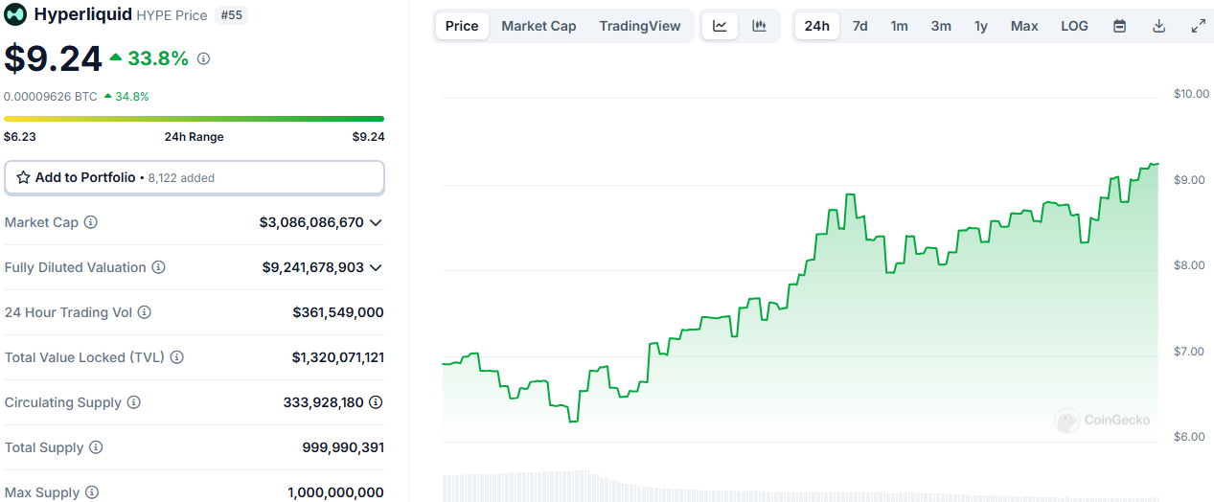This screenshot has width=1214, height=502.
Task: Switch to the line chart view
Action: point(720,26)
